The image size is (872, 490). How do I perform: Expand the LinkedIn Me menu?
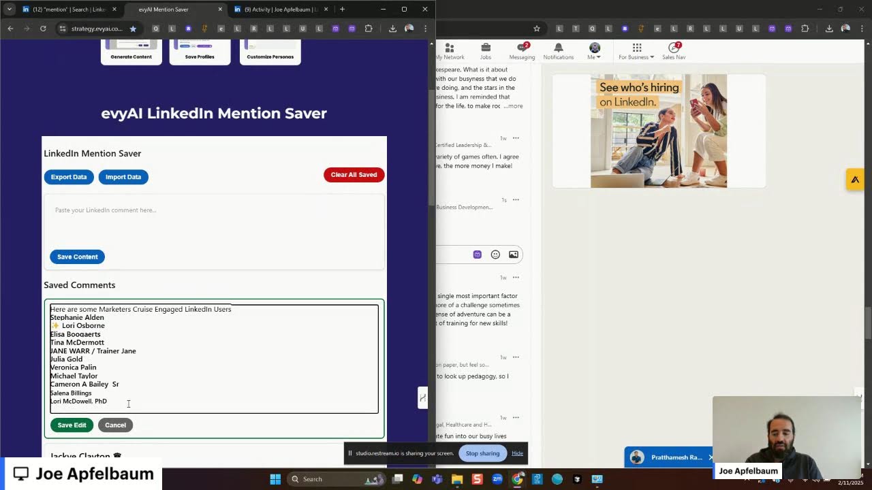(x=594, y=51)
